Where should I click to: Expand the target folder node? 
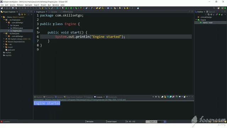point(4,47)
